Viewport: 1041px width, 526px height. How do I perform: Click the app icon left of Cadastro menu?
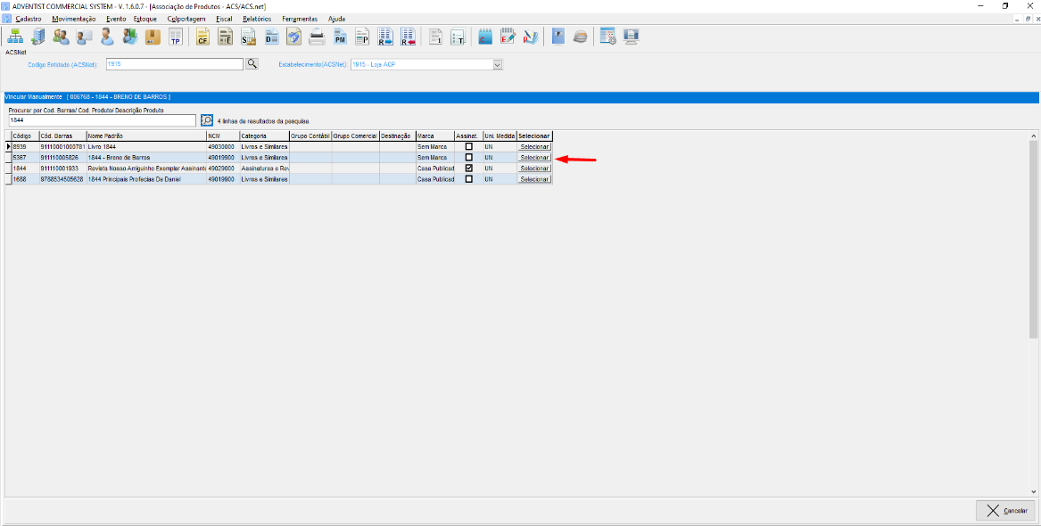(6, 19)
